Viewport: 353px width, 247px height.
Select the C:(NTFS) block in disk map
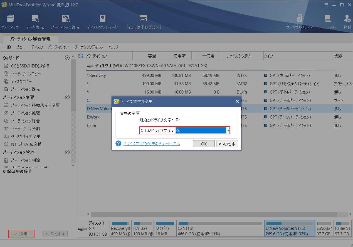pyautogui.click(x=220, y=228)
